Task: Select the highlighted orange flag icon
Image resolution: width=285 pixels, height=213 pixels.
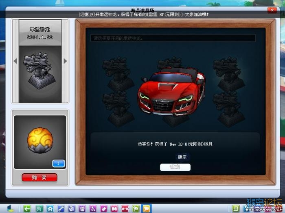Action: pos(146,209)
